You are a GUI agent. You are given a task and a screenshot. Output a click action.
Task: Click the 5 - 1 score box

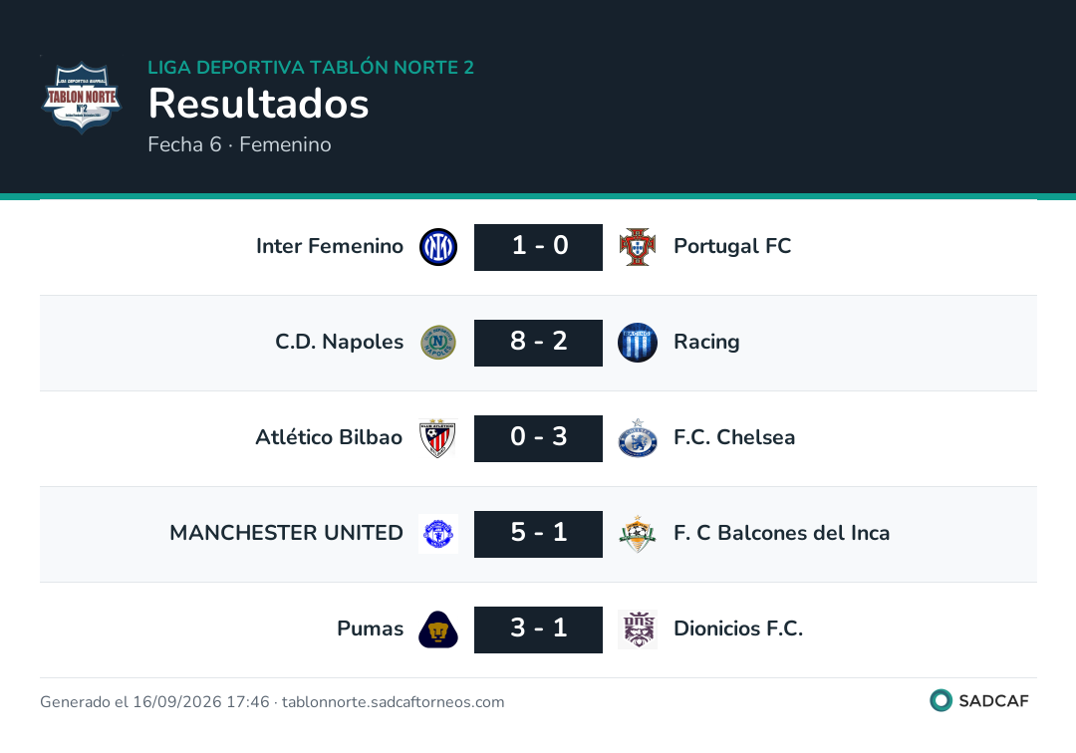pyautogui.click(x=539, y=534)
